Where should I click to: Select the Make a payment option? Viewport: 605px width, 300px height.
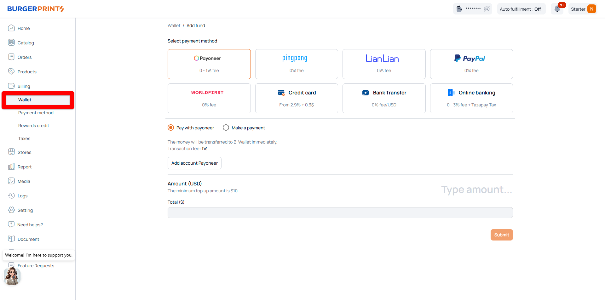tap(226, 127)
